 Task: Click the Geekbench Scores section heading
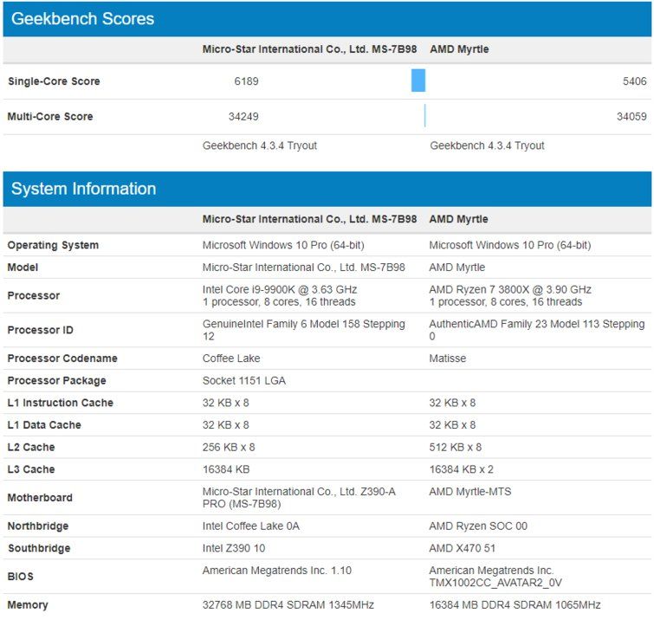82,19
